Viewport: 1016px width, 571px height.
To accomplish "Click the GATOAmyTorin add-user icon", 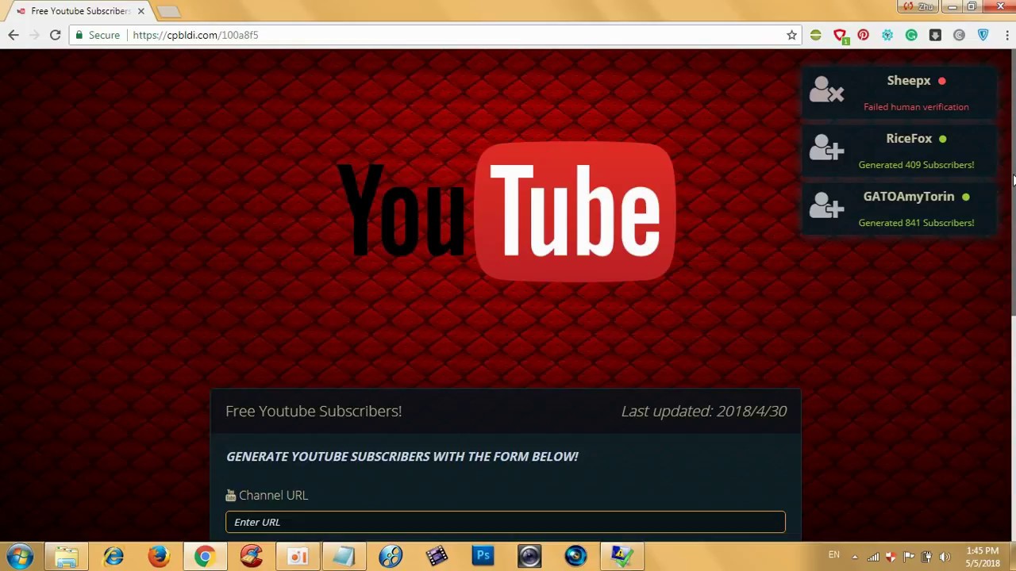I will (x=826, y=205).
